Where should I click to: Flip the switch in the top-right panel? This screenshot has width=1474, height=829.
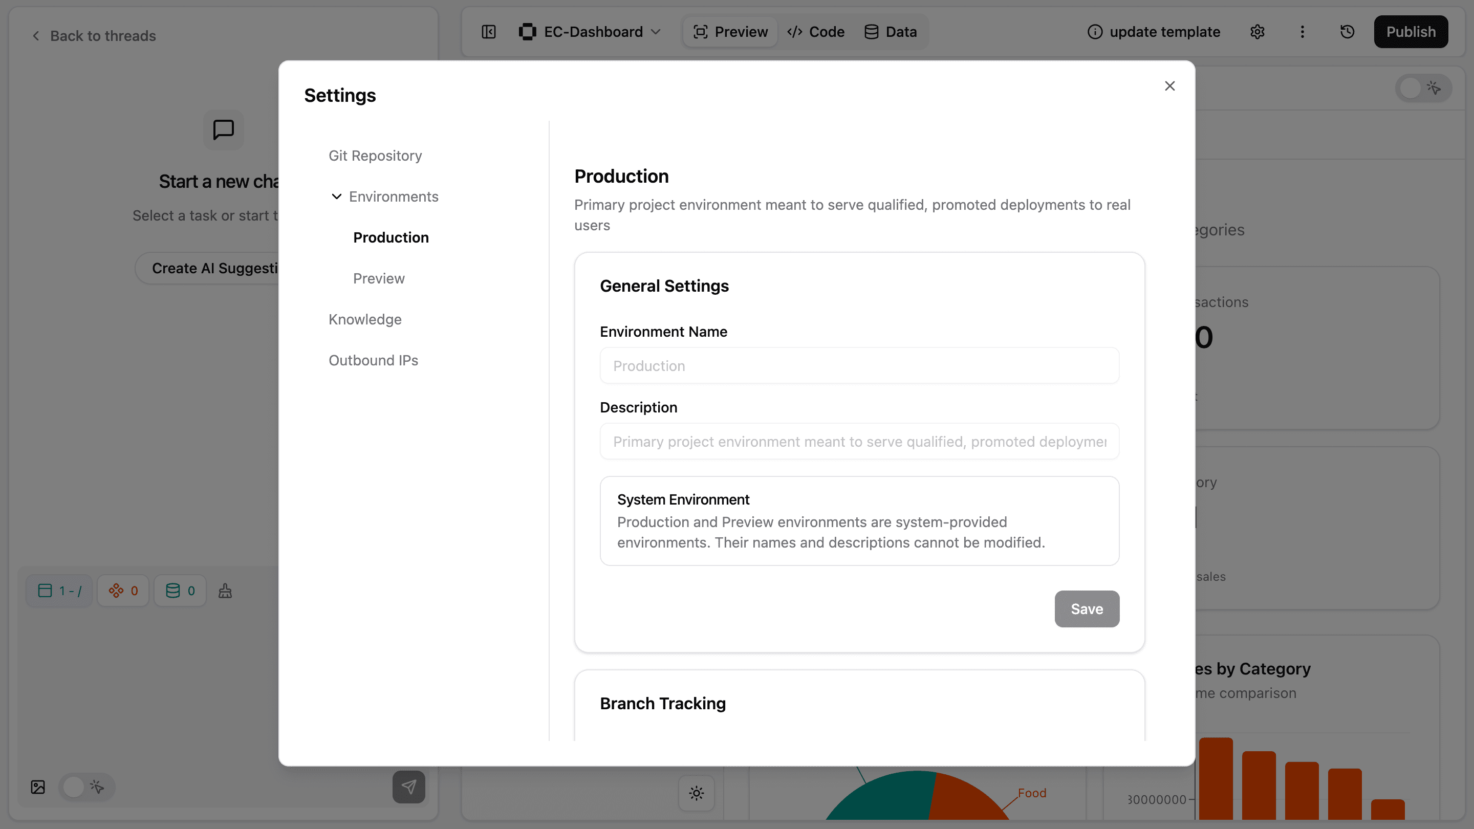[1422, 88]
